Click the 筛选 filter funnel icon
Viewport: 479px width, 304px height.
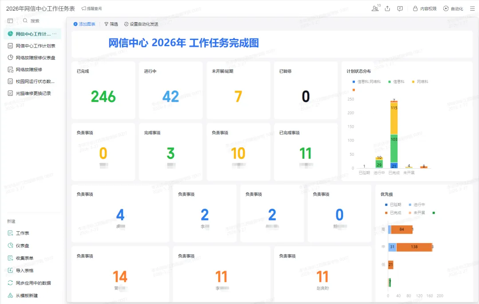point(106,24)
